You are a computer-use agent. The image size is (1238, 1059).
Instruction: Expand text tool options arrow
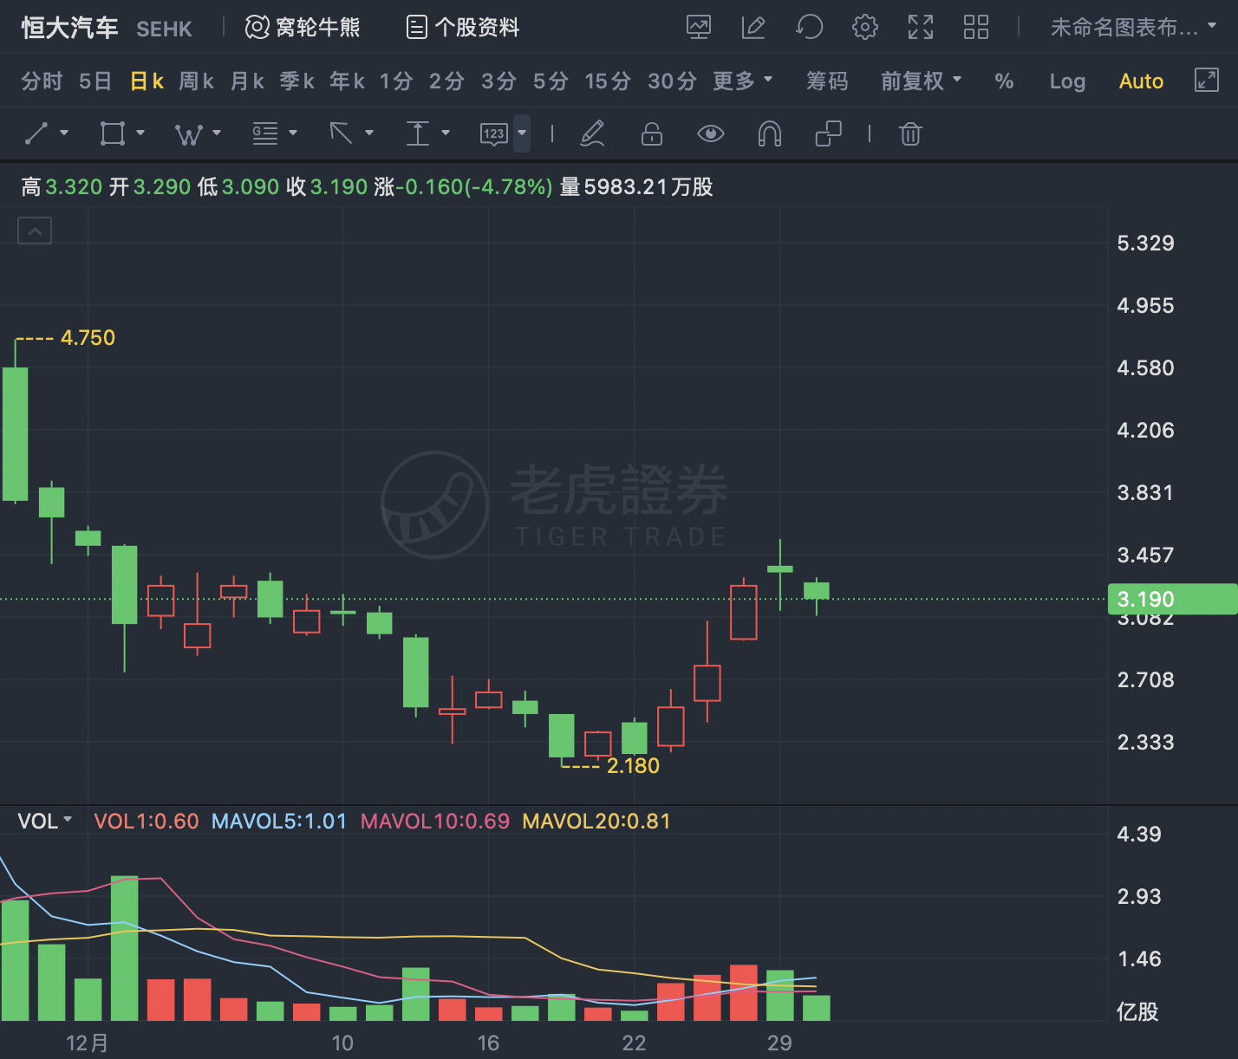click(446, 133)
